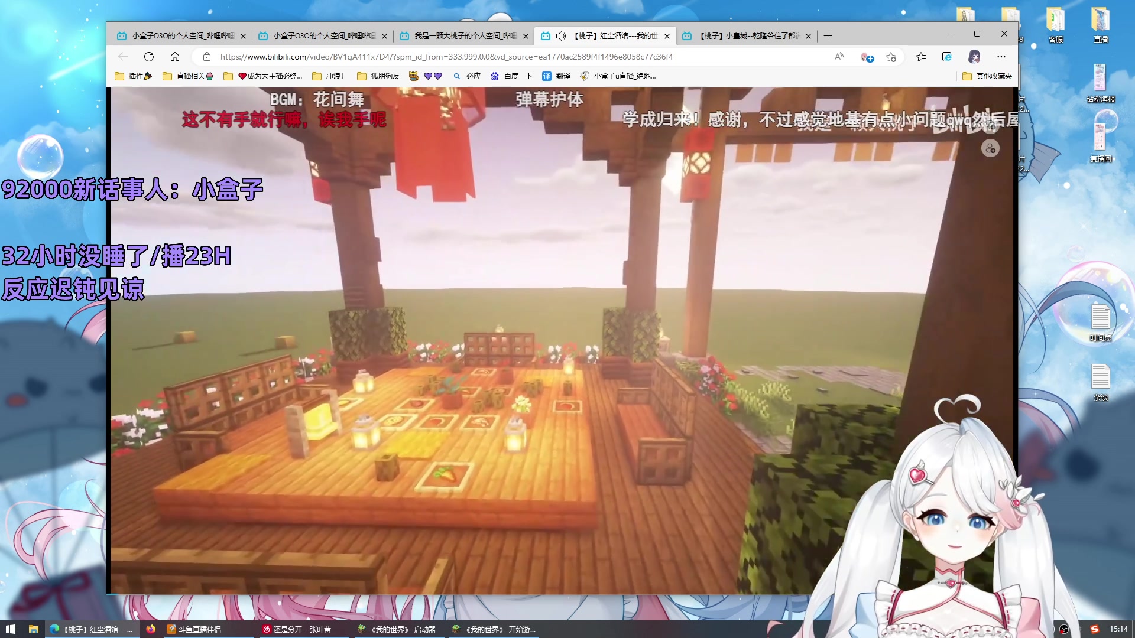Image resolution: width=1135 pixels, height=638 pixels.
Task: Open the favorites list
Action: [x=921, y=57]
